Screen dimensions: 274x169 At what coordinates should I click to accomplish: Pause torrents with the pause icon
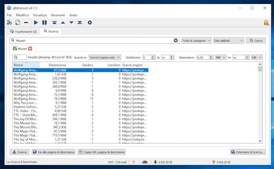(44, 22)
